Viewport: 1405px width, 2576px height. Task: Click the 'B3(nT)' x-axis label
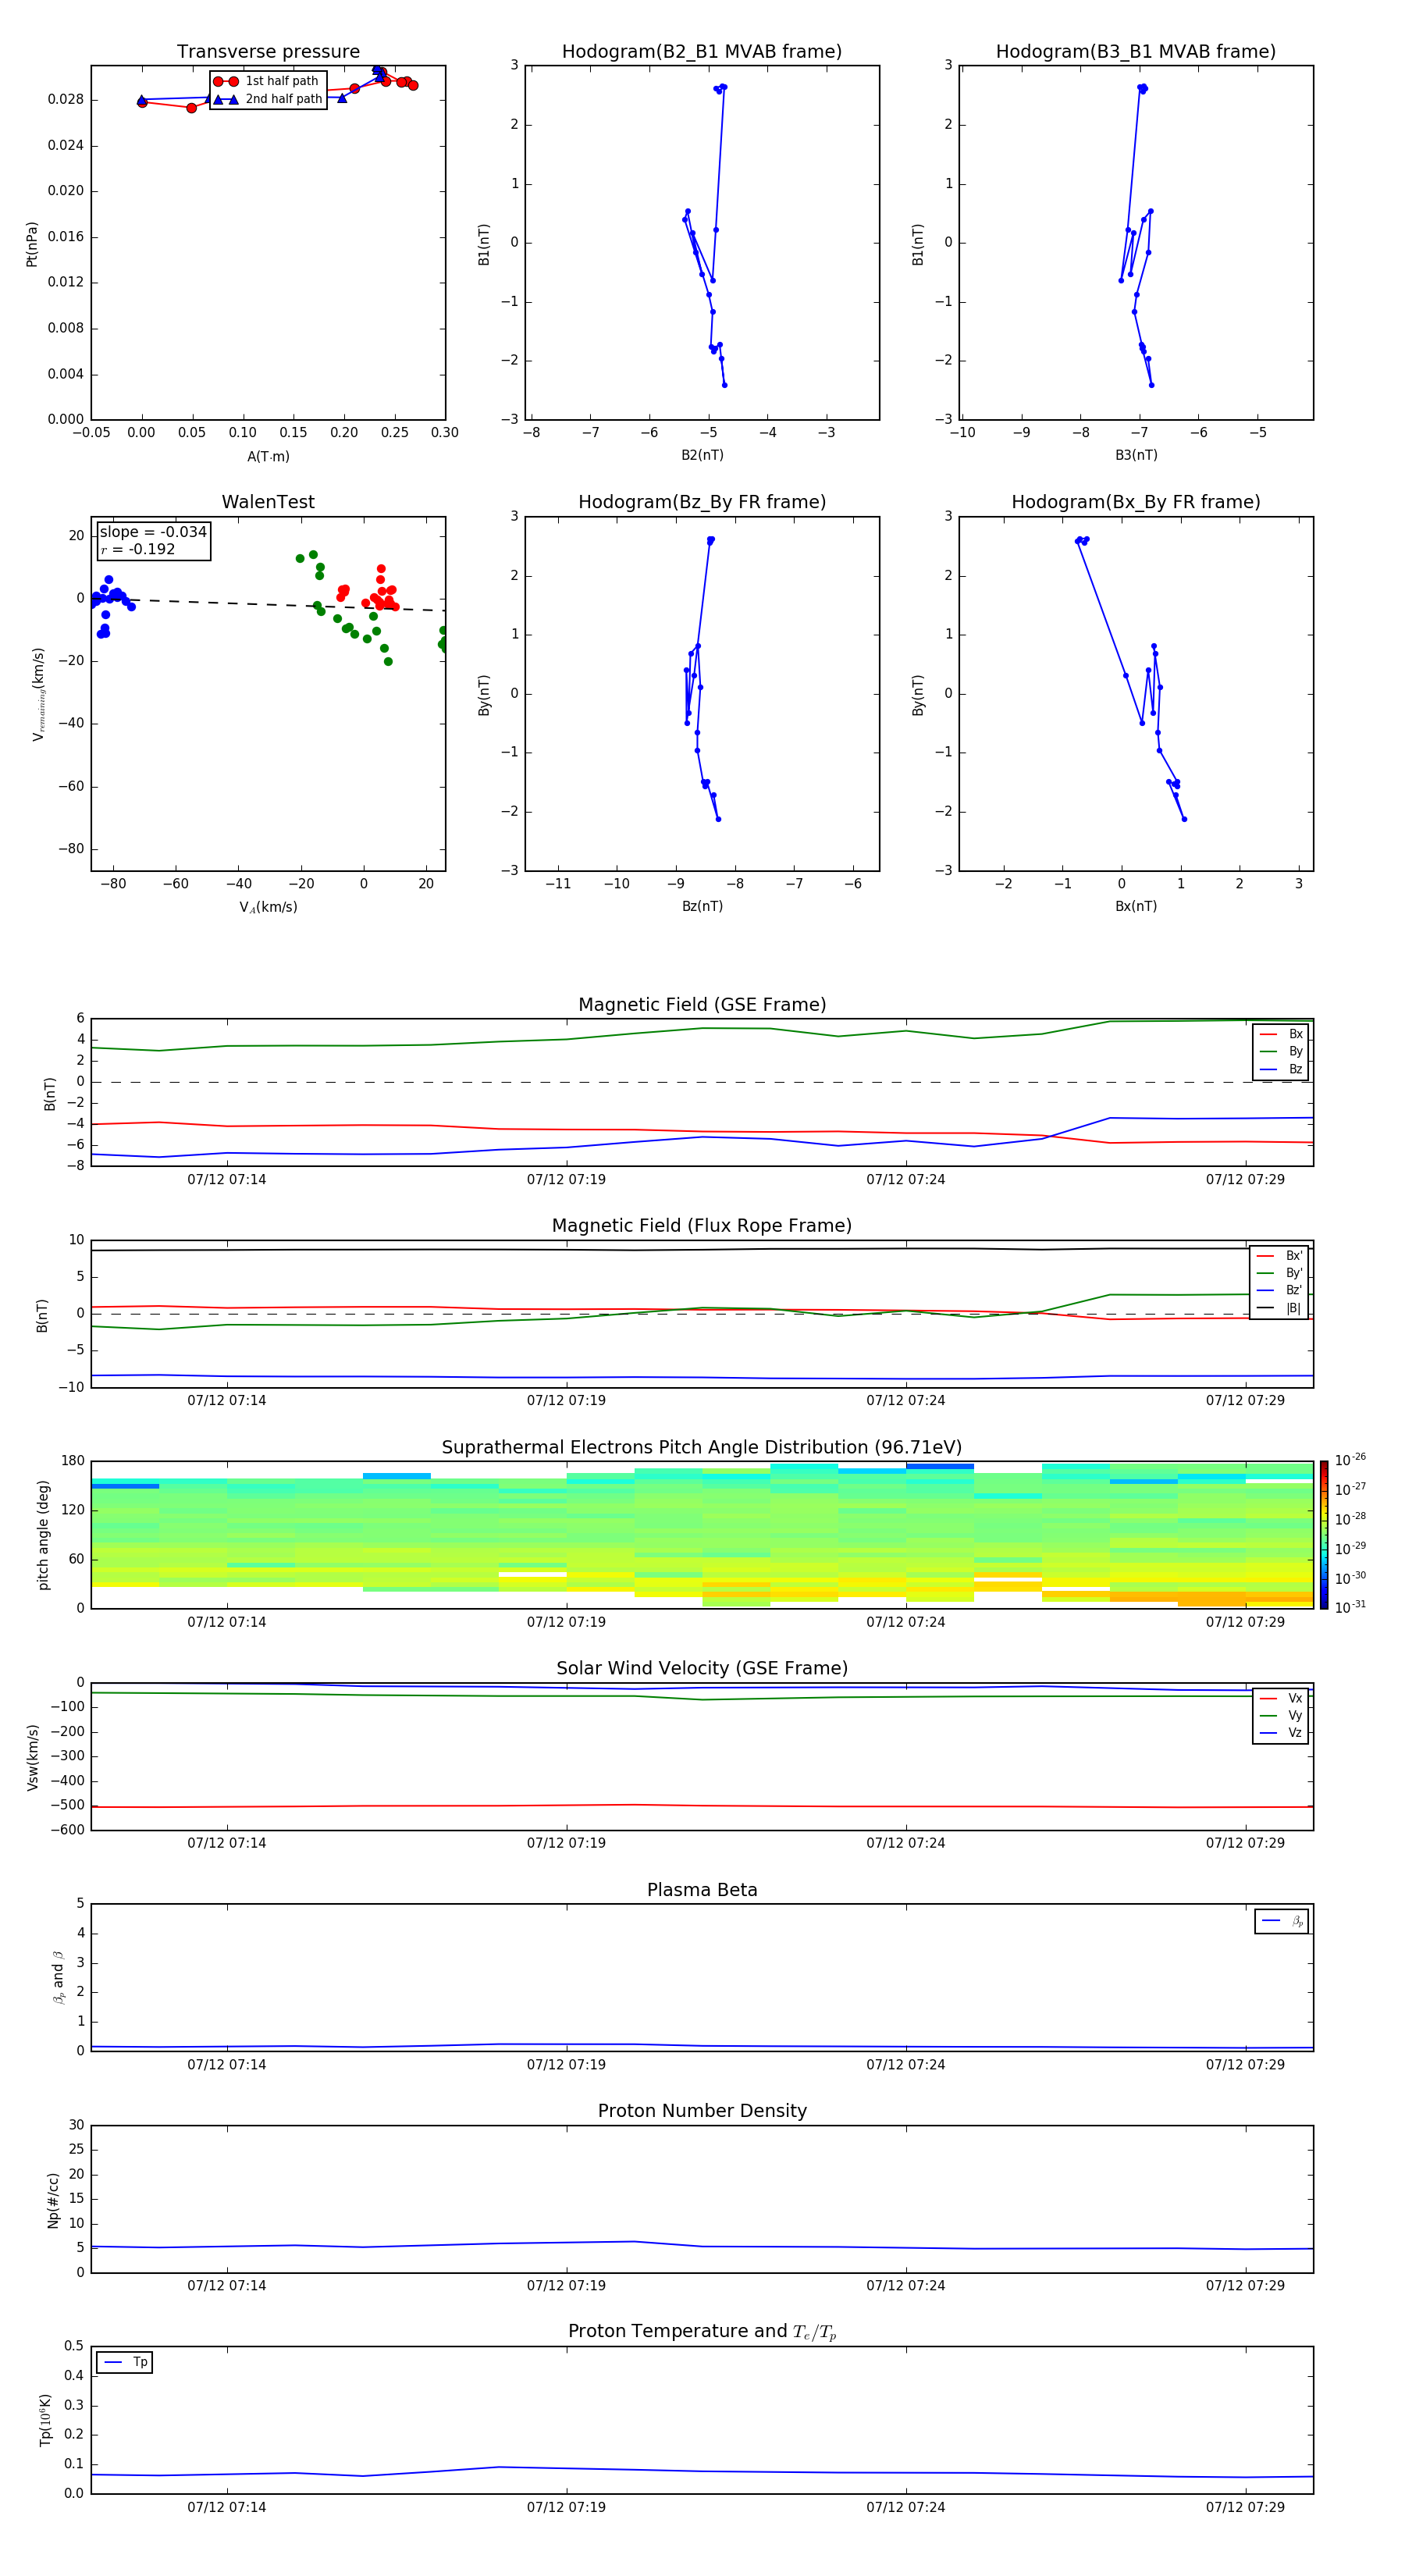(x=1136, y=455)
